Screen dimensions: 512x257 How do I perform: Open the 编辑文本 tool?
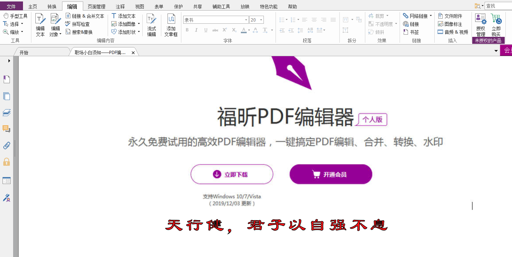(x=40, y=24)
